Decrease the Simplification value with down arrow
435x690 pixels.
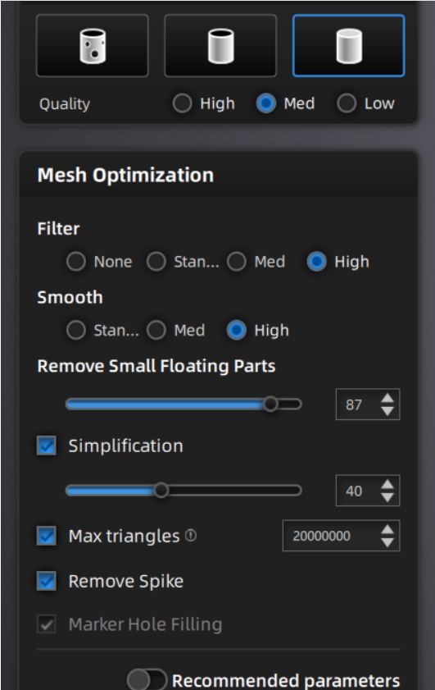387,497
